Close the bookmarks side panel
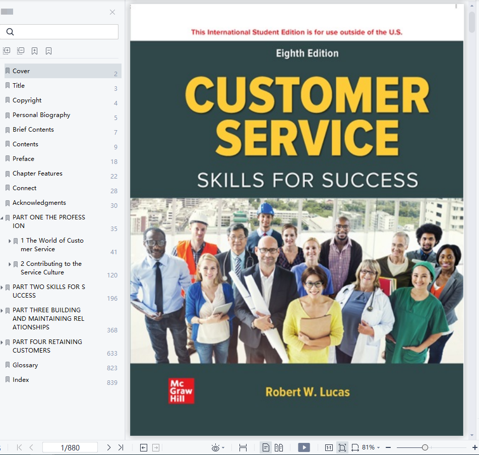This screenshot has width=479, height=455. tap(112, 12)
